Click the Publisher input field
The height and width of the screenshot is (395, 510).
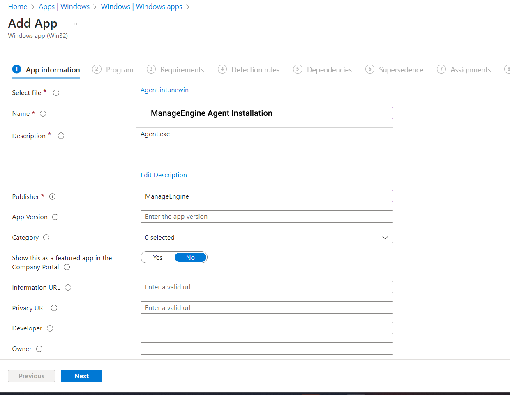(267, 196)
